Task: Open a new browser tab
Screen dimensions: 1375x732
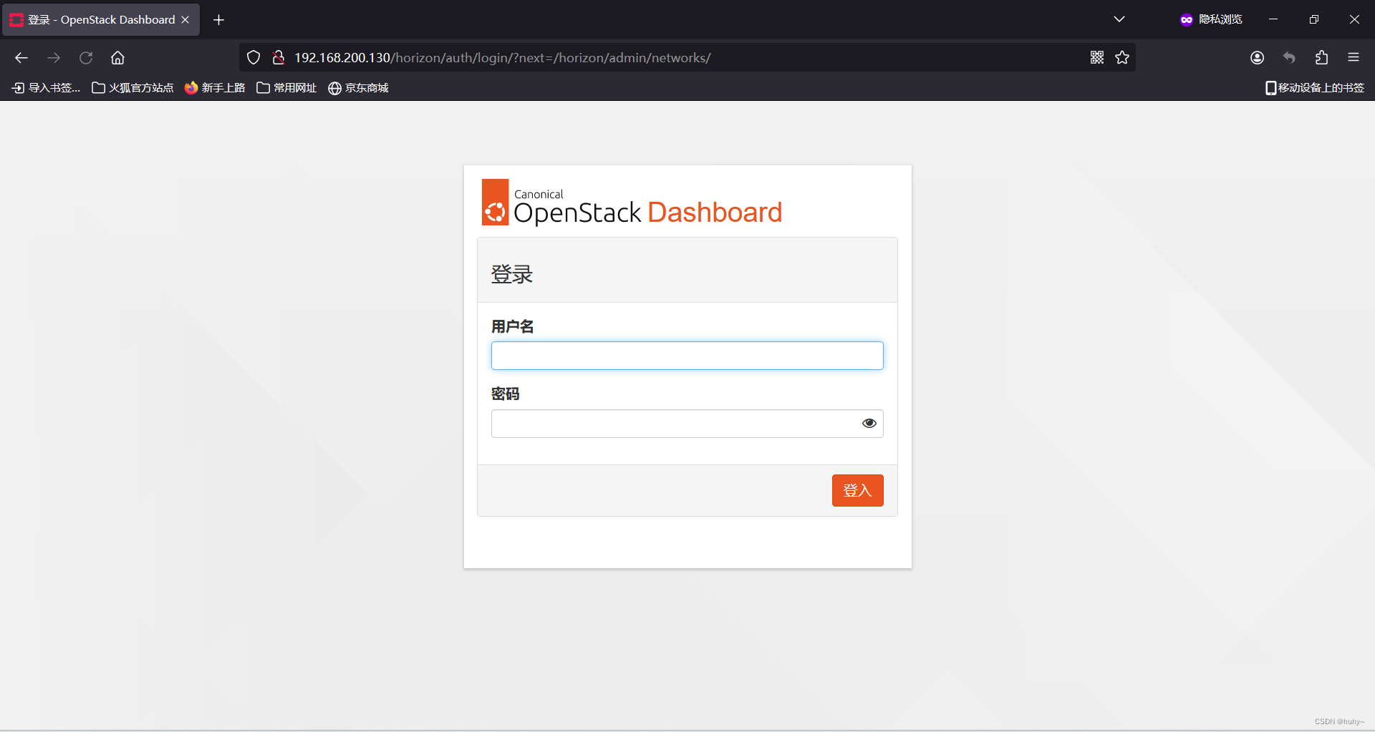Action: click(219, 20)
